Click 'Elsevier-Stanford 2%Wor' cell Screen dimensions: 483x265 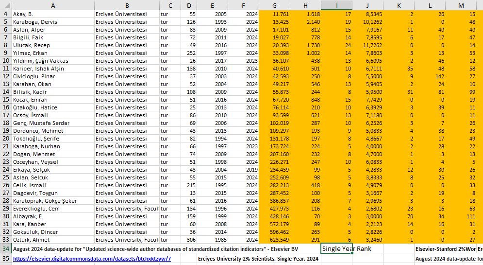pyautogui.click(x=446, y=249)
